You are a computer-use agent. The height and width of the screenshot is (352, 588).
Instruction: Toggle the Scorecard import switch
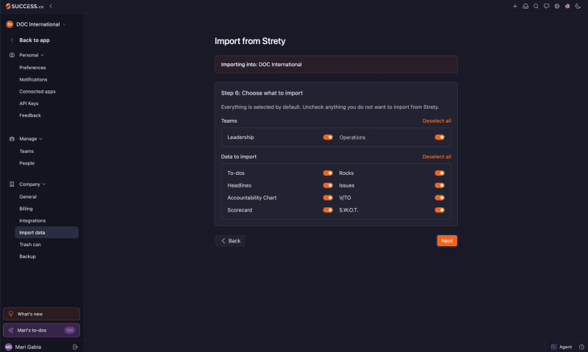[x=328, y=210]
